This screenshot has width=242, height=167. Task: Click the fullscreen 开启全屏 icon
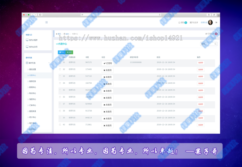[x=191, y=23]
